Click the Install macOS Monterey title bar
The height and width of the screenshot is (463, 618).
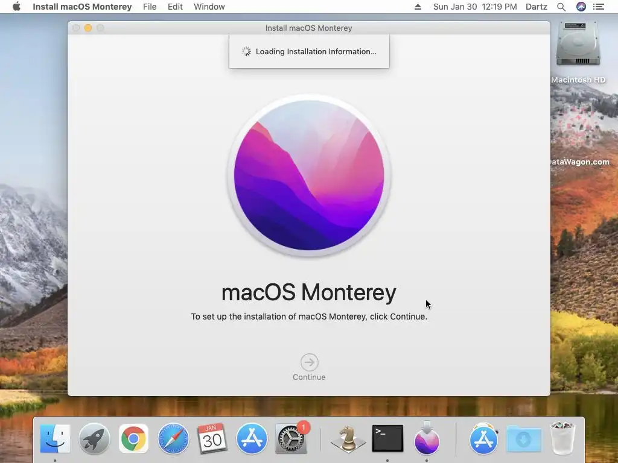309,28
